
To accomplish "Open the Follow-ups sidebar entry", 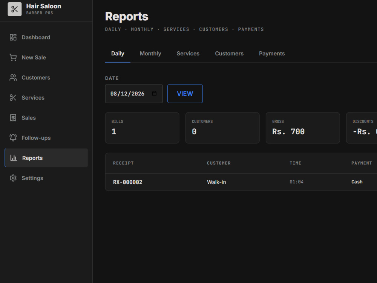I will click(x=46, y=138).
